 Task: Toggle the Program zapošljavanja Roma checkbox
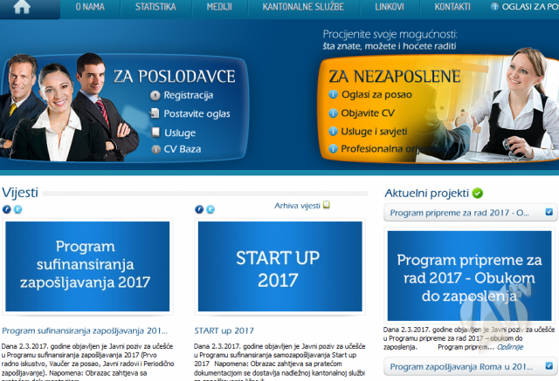[549, 365]
